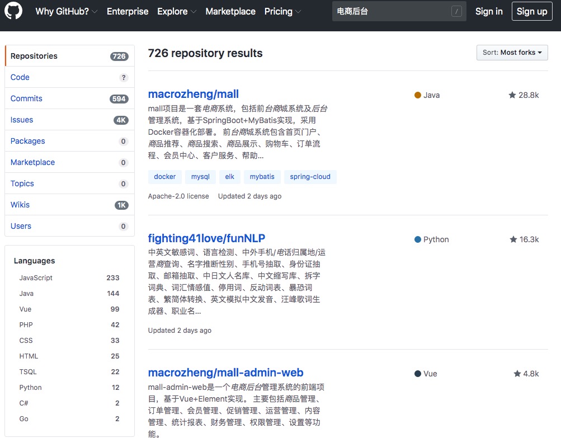The height and width of the screenshot is (438, 561).
Task: Expand the Why GitHub? menu
Action: [x=67, y=11]
